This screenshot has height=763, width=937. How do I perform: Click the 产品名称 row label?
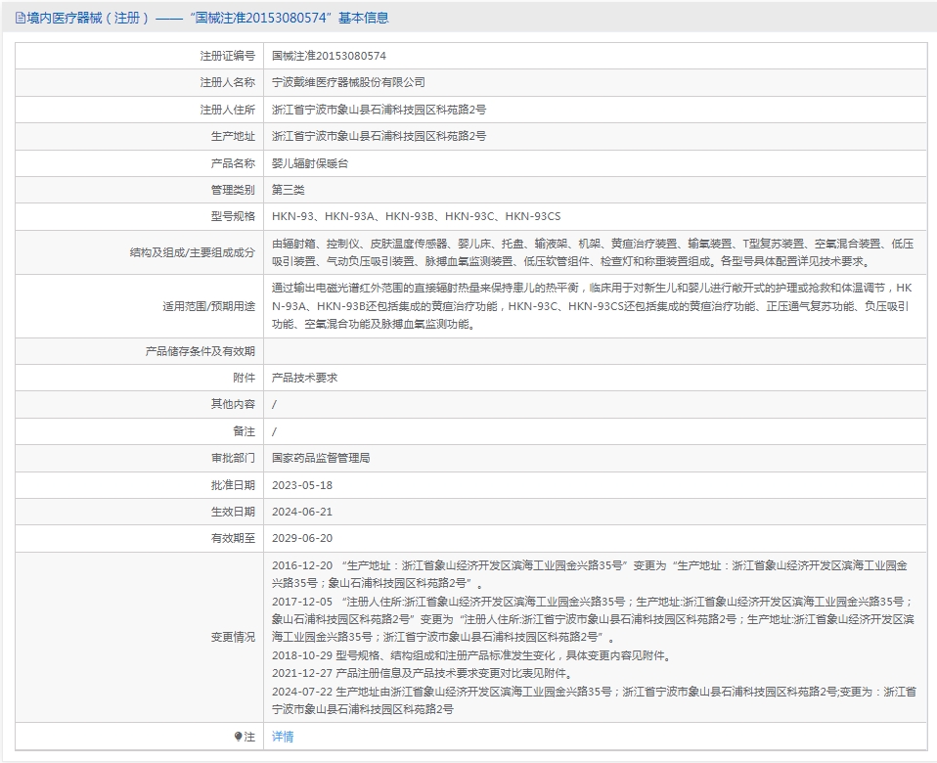233,163
